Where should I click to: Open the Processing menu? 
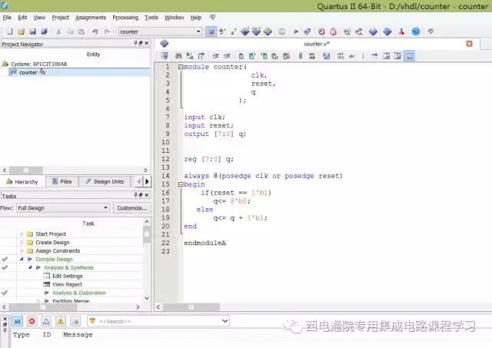point(125,18)
